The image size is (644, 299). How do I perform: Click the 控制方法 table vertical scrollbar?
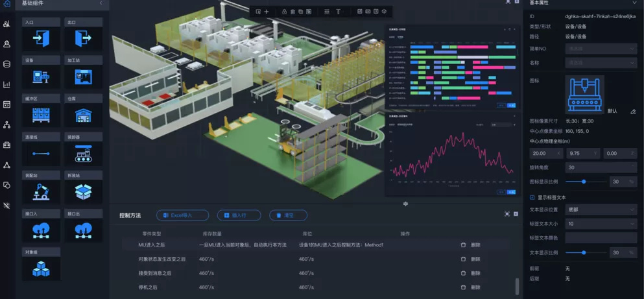coord(517,286)
